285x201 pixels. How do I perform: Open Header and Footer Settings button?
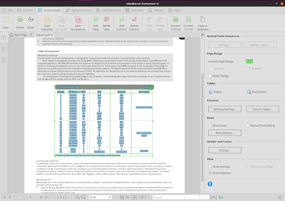(x=225, y=150)
